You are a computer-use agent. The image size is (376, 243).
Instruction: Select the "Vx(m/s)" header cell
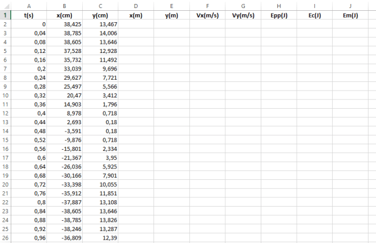coord(207,15)
